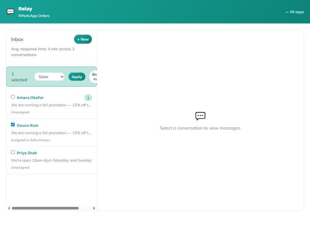Click the scrollbar's right arrow
Screen dimensions: 310x232
pos(94,208)
